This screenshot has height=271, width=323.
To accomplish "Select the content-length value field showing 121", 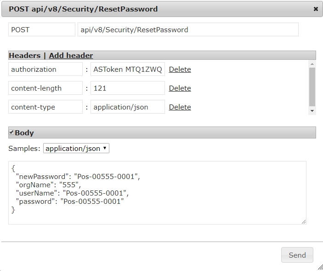I will [128, 88].
